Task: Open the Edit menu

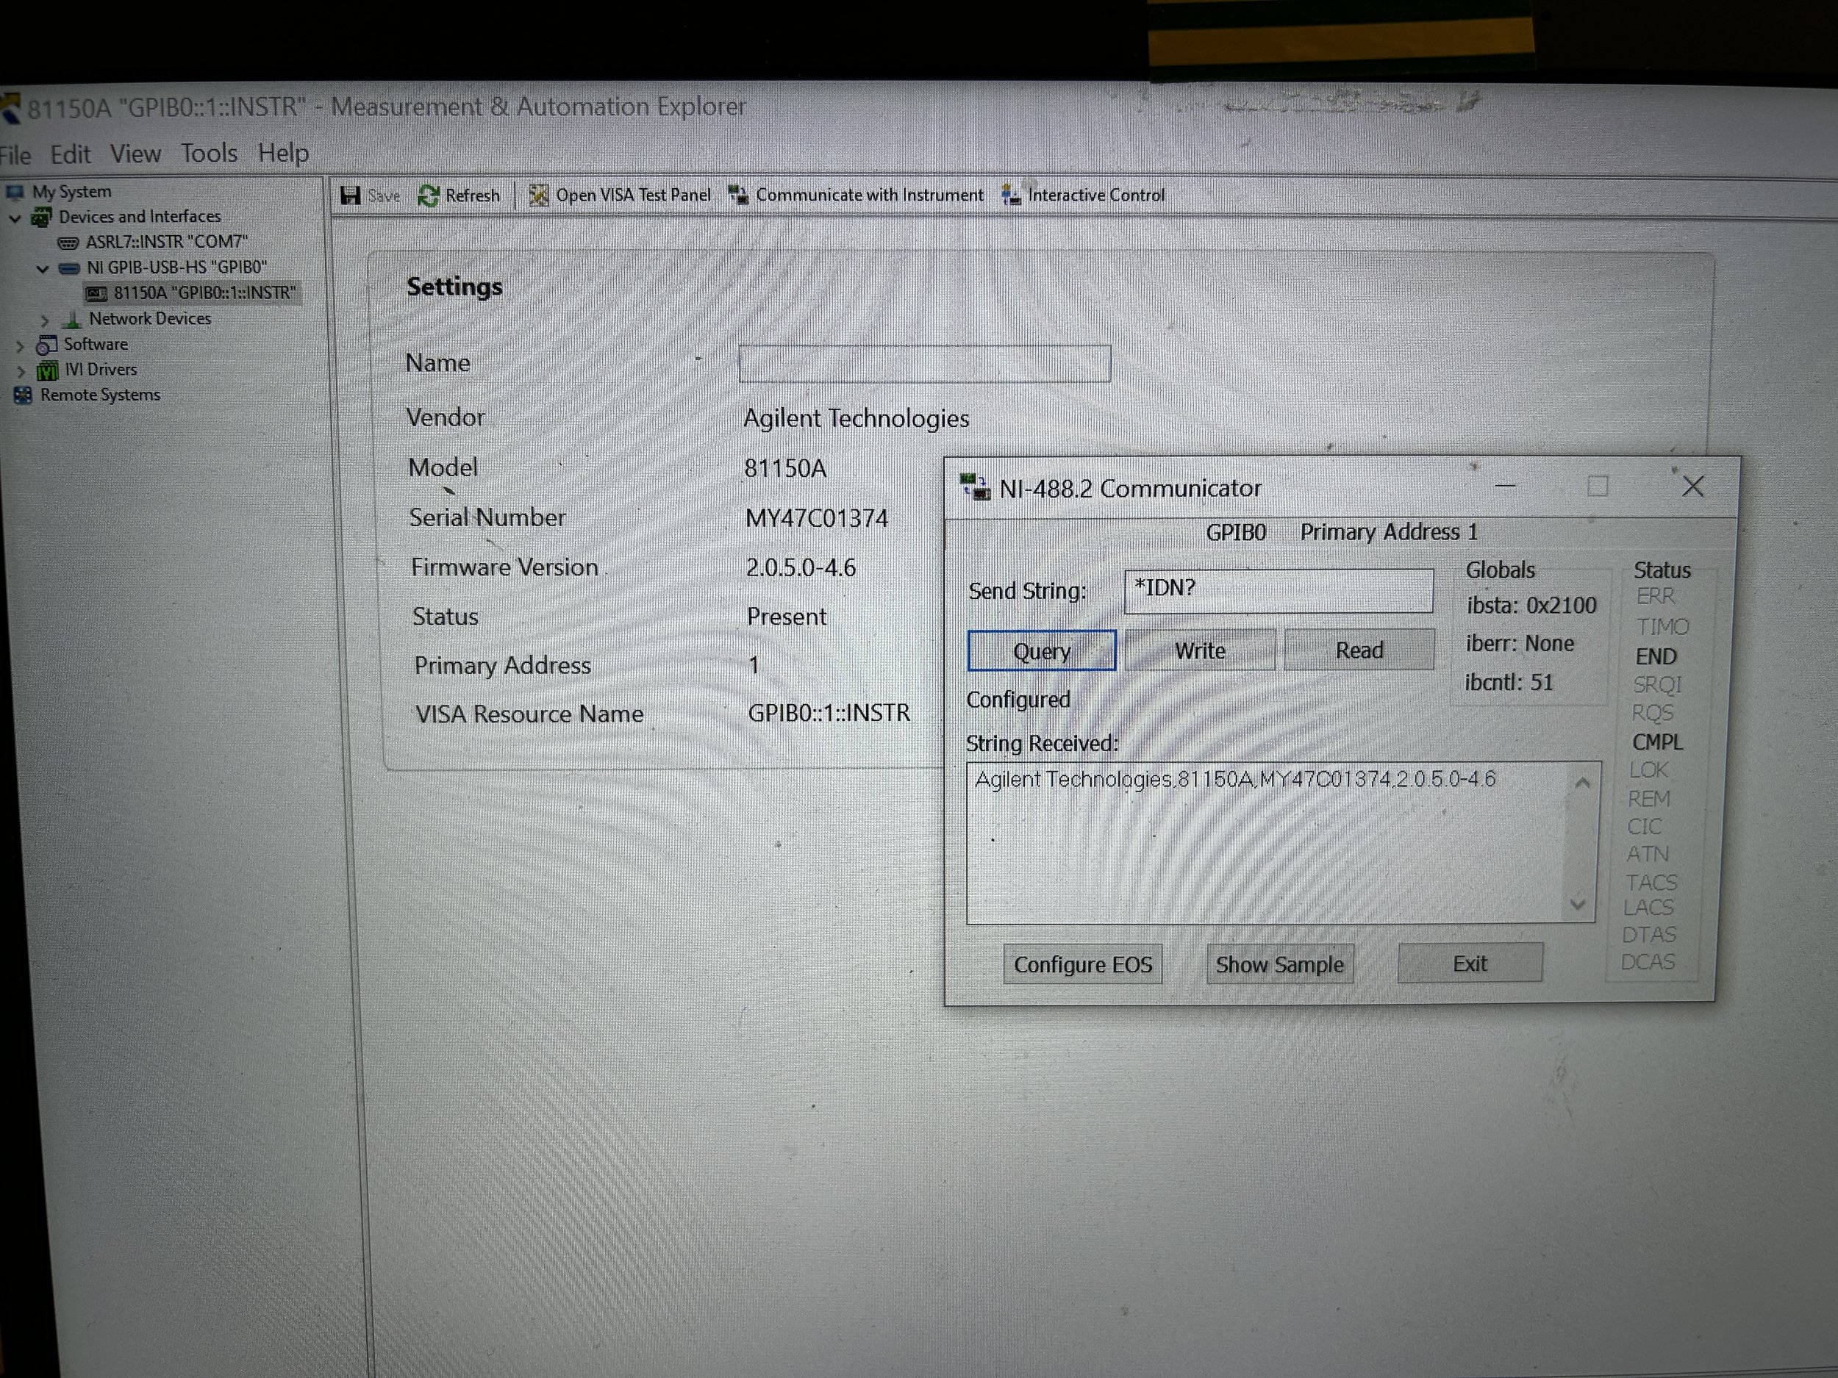Action: coord(71,154)
